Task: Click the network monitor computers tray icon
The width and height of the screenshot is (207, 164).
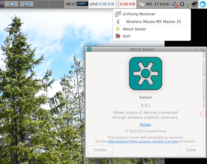Action: (x=195, y=4)
